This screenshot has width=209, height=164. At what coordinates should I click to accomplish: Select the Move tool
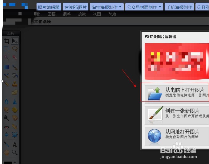pos(15,41)
